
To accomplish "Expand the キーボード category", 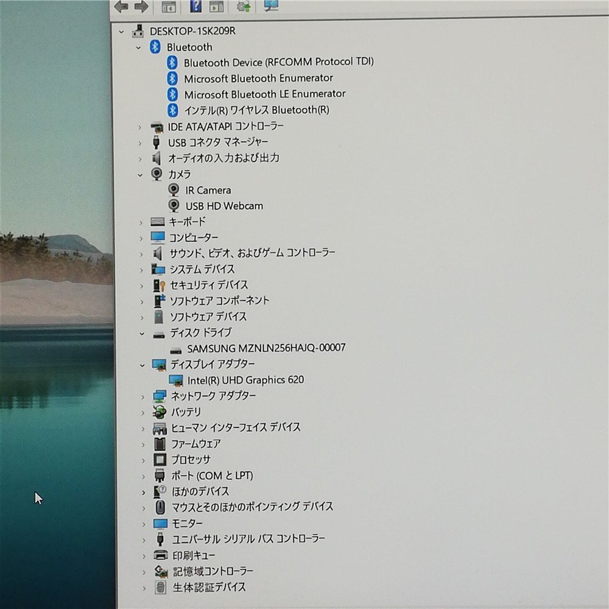I will 141,222.
